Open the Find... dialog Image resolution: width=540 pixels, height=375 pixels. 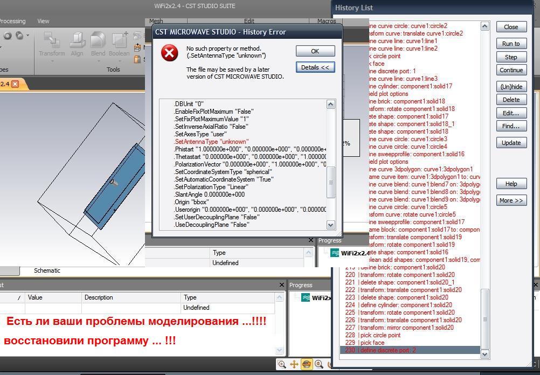[511, 126]
